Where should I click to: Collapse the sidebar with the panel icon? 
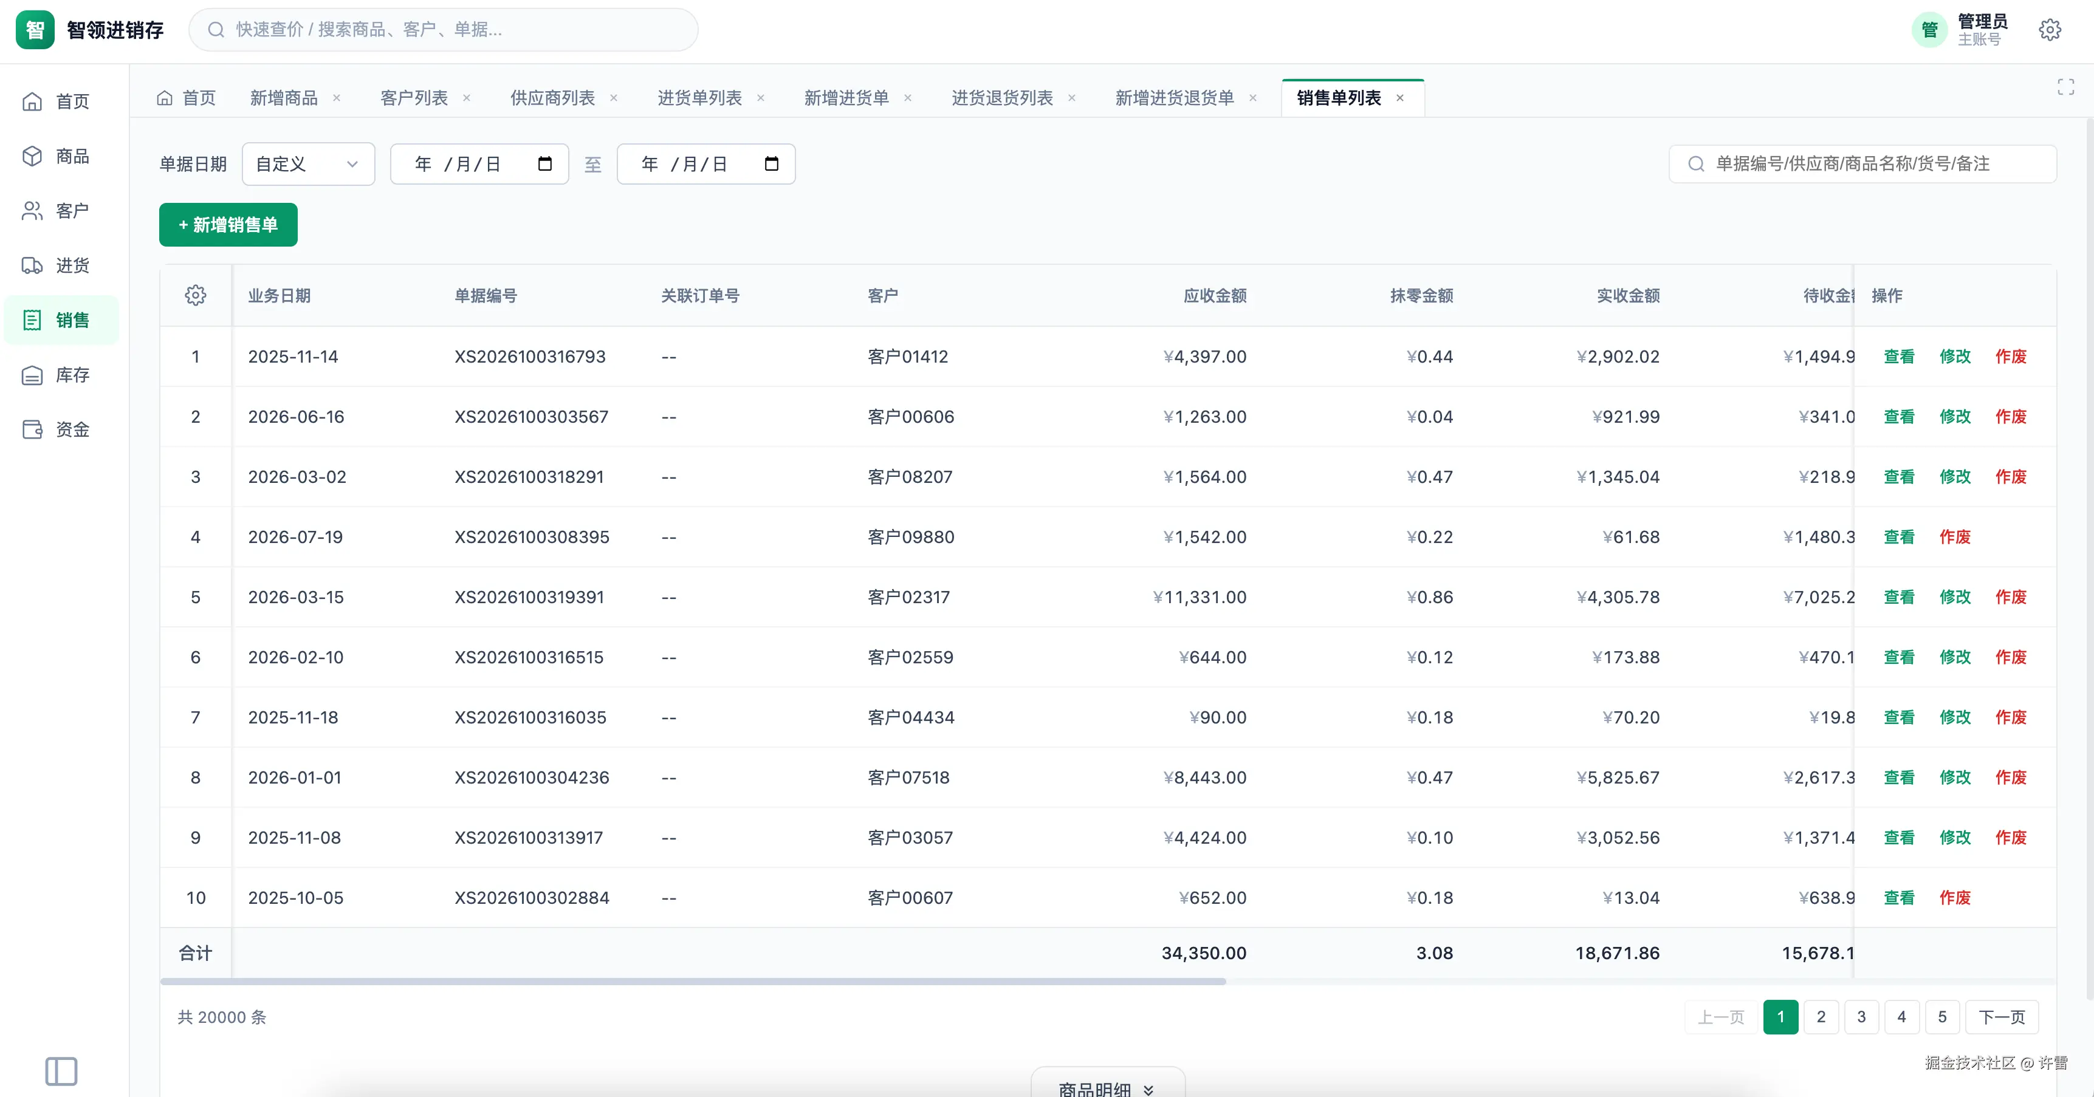[61, 1071]
